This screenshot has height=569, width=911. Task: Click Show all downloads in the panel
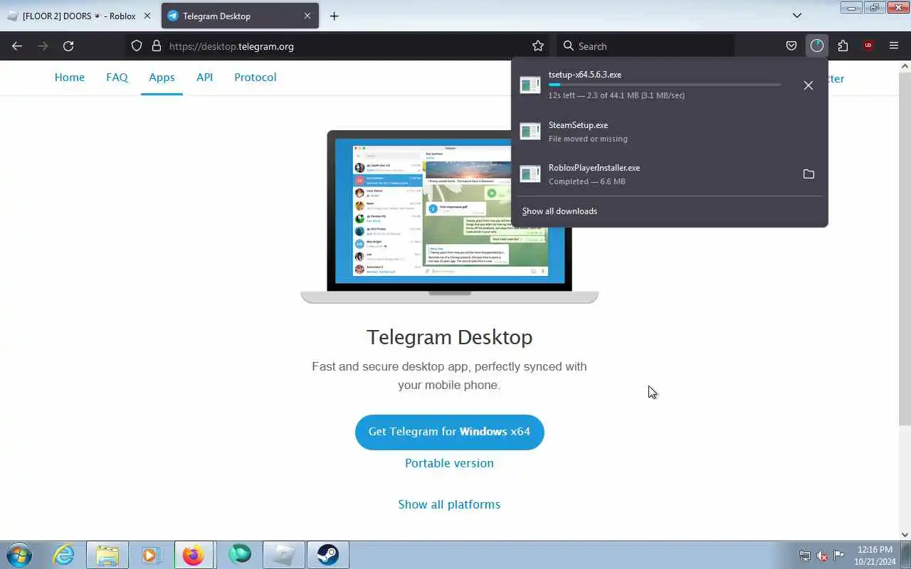pyautogui.click(x=559, y=211)
